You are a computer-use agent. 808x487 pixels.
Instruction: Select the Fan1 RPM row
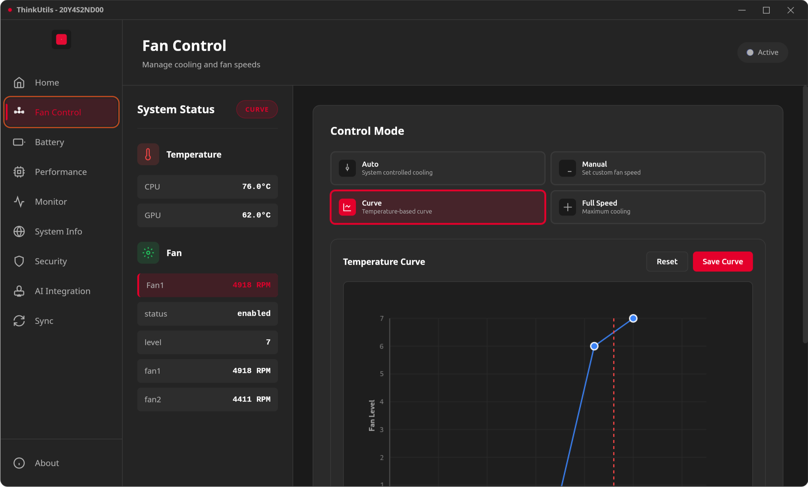(208, 285)
